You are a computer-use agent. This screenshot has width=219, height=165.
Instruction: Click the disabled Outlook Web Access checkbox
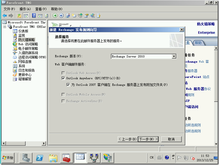[x=63, y=73]
